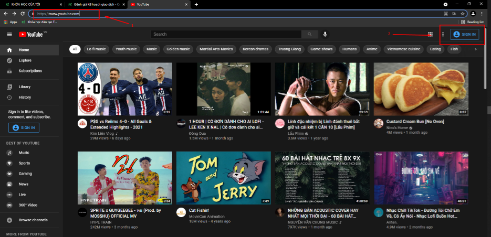This screenshot has width=491, height=237.
Task: Open History in the sidebar
Action: point(25,98)
